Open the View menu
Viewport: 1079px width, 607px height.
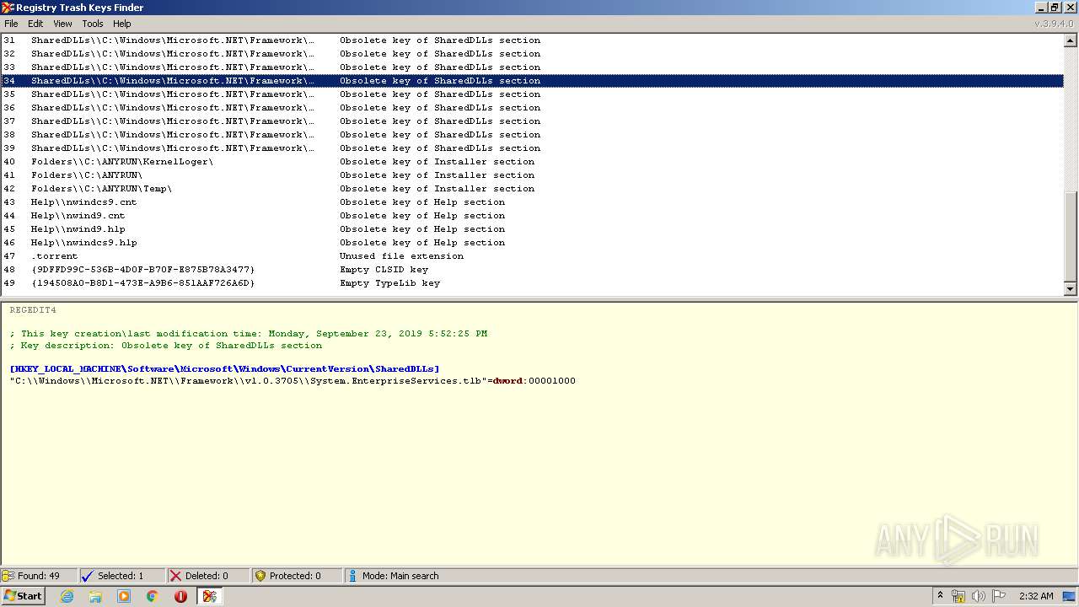coord(63,24)
